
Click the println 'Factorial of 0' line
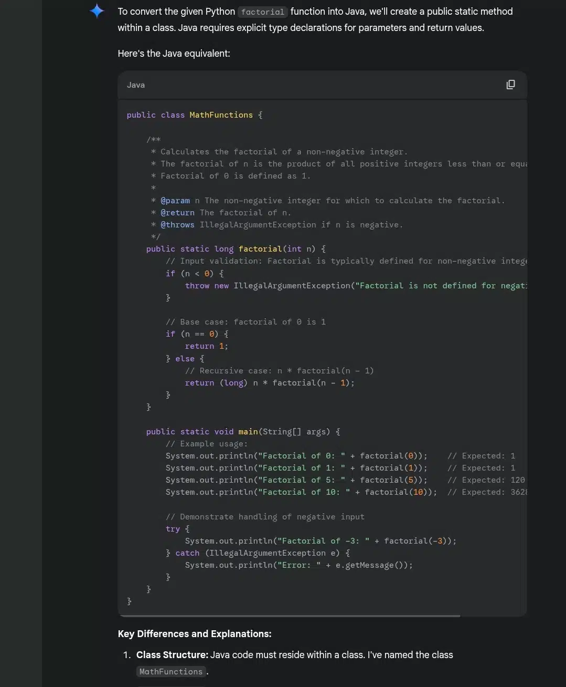click(x=340, y=456)
